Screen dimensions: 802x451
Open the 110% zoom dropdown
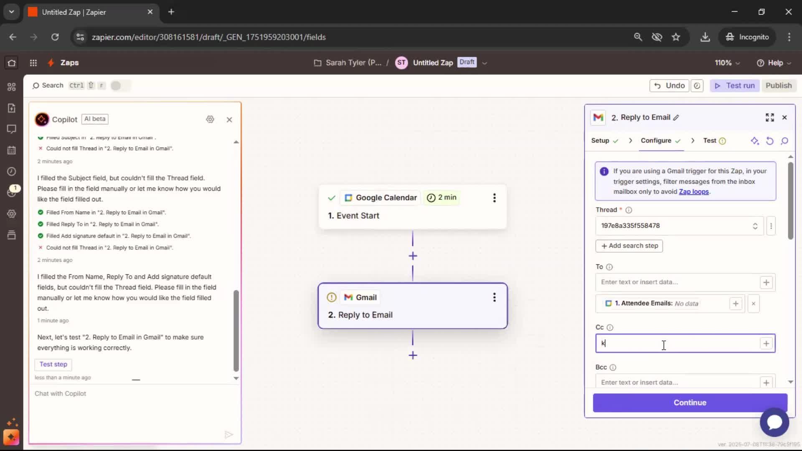(x=727, y=63)
